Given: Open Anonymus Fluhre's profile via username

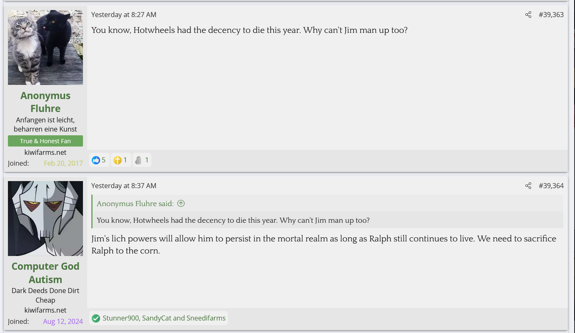Looking at the screenshot, I should pos(45,102).
